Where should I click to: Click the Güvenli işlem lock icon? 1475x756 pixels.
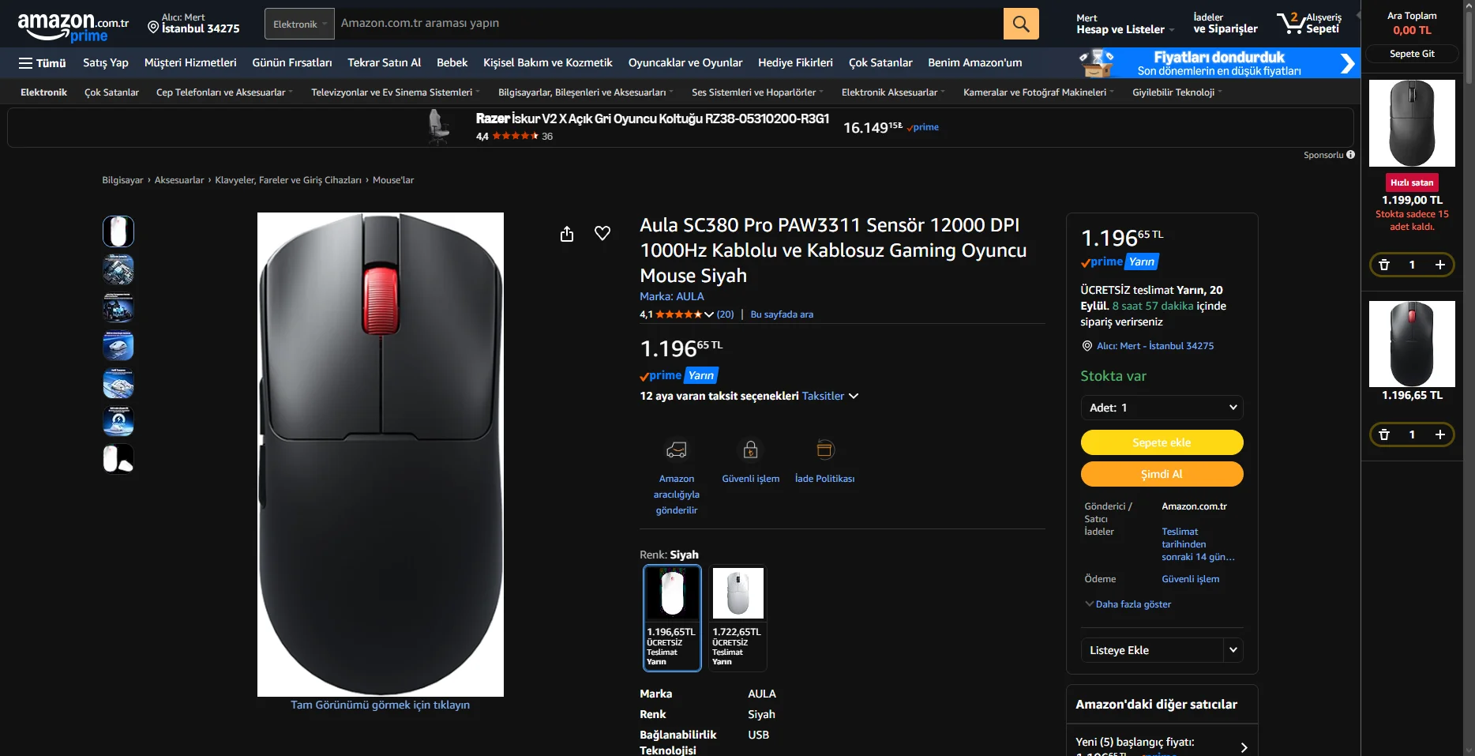point(751,449)
